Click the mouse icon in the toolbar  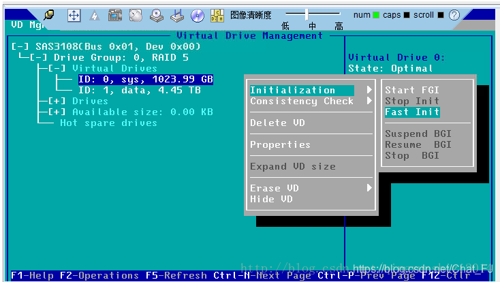coord(136,15)
